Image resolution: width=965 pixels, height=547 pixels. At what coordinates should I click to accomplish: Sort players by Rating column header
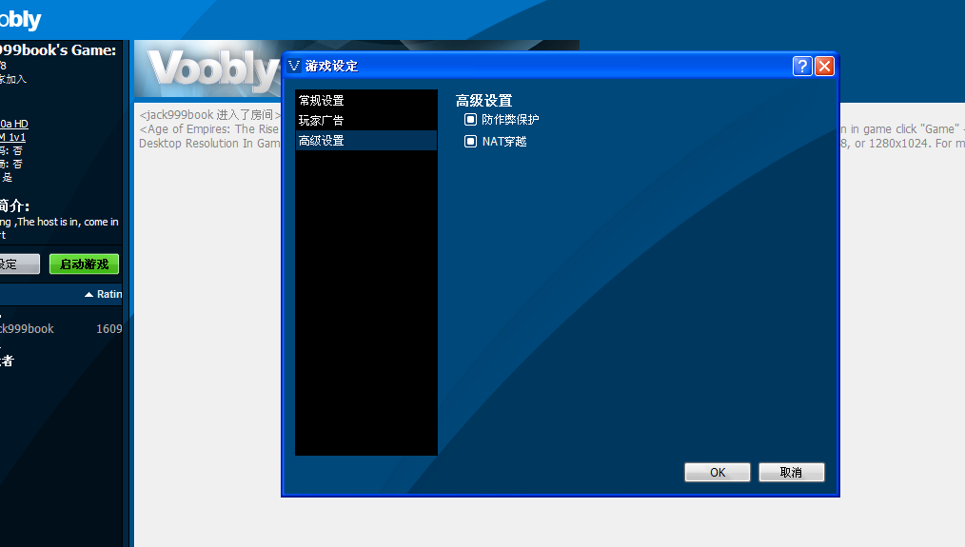104,294
